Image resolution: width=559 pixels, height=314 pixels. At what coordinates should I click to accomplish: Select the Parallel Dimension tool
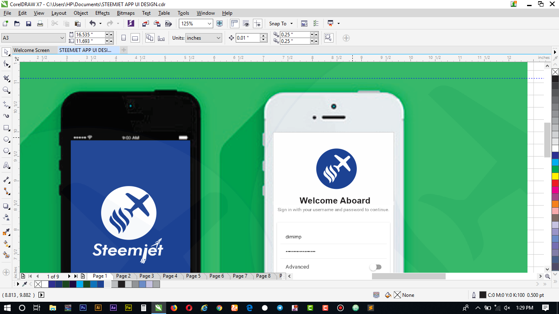pos(6,180)
